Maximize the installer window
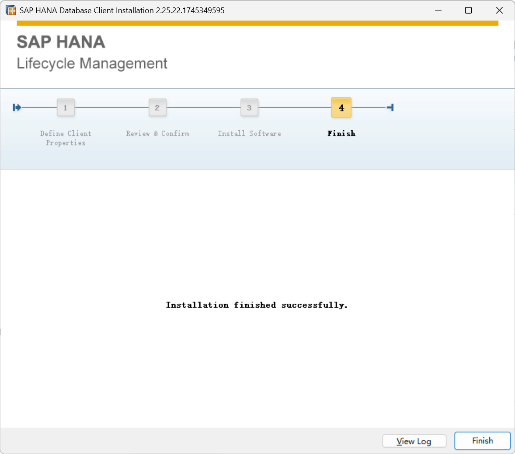515x454 pixels. point(468,10)
